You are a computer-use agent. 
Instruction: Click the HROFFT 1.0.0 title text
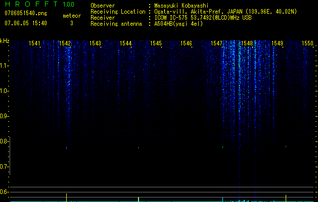pos(39,4)
